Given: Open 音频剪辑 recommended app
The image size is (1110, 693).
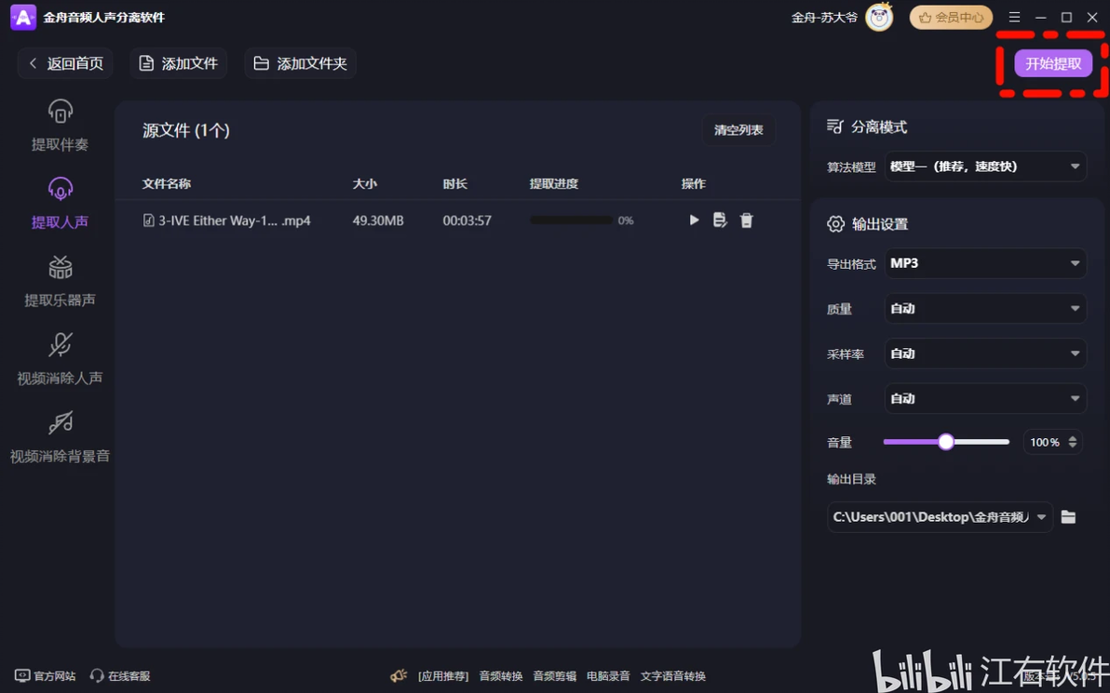Looking at the screenshot, I should click(x=554, y=676).
